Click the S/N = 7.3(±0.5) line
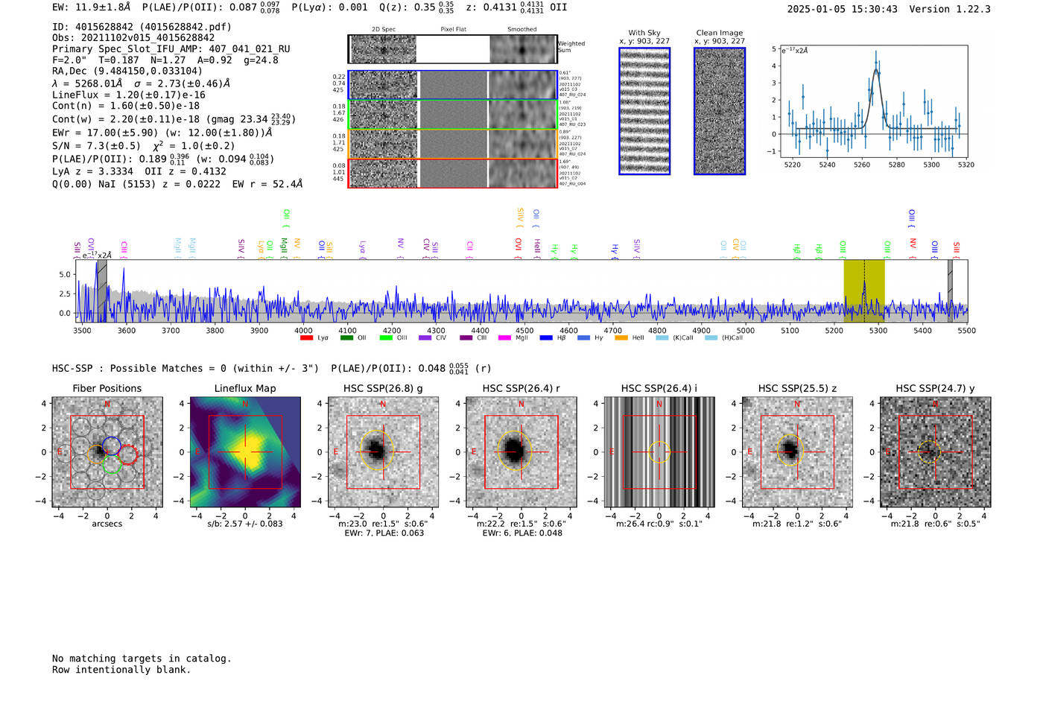 click(x=144, y=146)
